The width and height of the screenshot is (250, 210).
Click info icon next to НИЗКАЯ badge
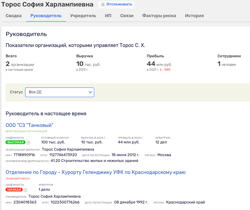(x=26, y=190)
